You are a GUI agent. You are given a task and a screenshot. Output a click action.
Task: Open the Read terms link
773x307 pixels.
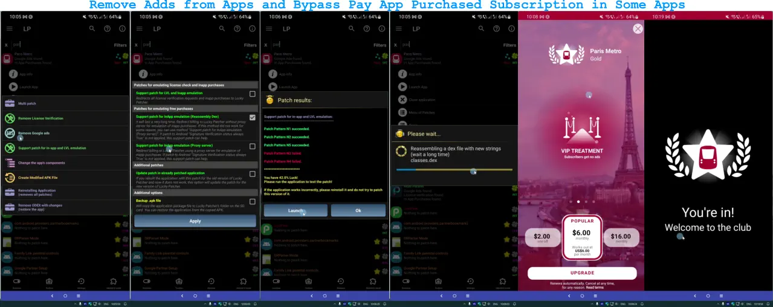coord(594,287)
